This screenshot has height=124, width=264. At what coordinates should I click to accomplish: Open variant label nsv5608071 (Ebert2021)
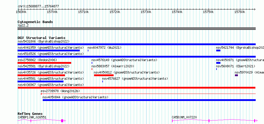pos(236,66)
